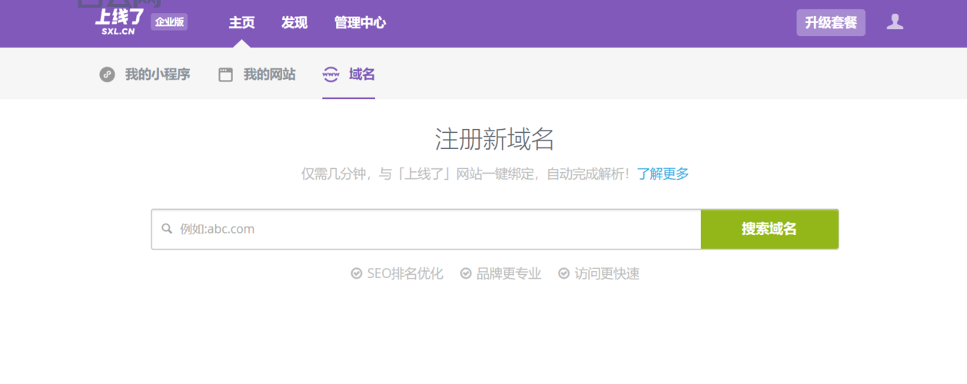Click the 访问更快速 text
This screenshot has height=384, width=967.
tap(607, 273)
